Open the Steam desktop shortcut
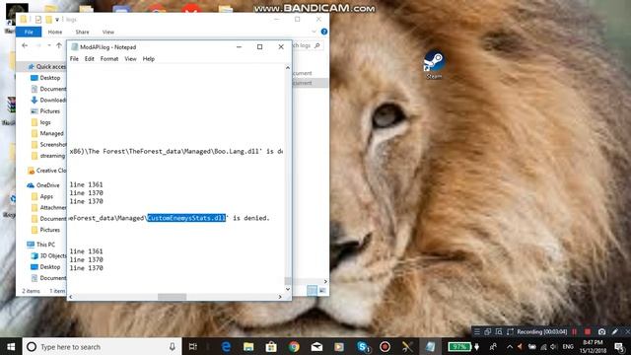 [434, 64]
